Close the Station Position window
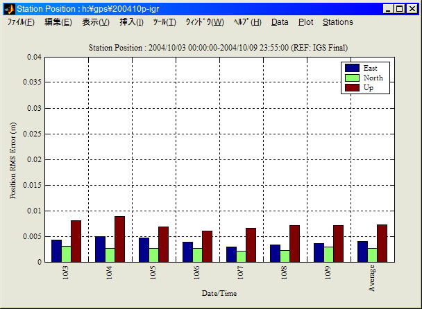422x309 pixels. tap(412, 9)
